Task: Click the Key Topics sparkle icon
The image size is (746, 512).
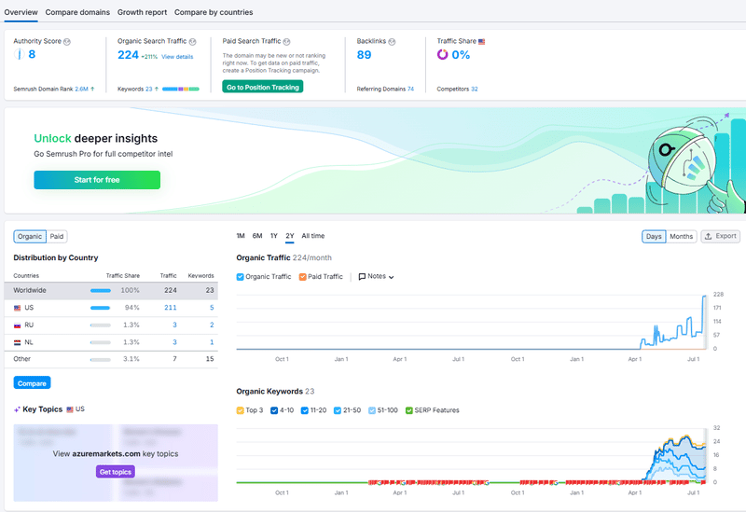Action: 17,409
